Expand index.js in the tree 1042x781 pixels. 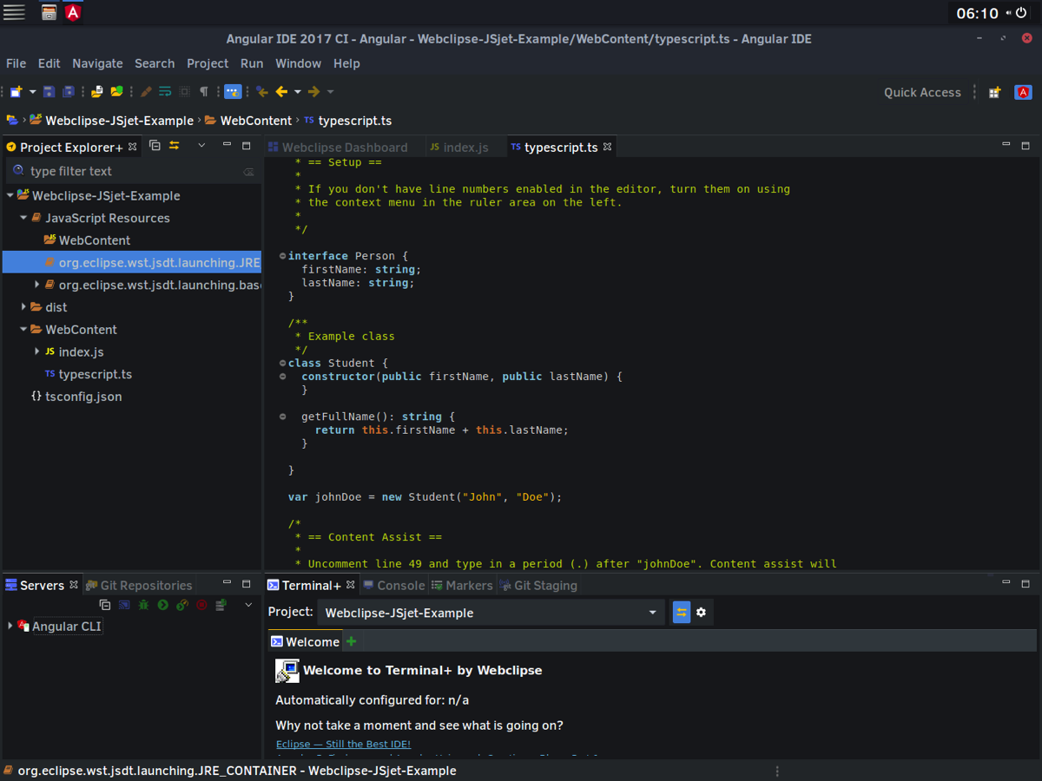click(x=36, y=351)
